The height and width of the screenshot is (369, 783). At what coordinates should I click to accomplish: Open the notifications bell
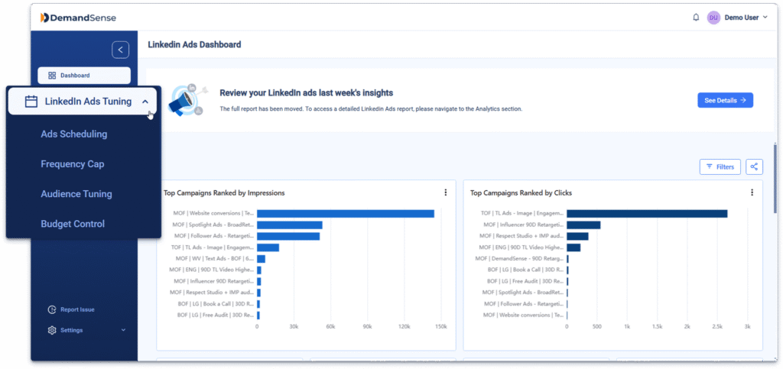tap(696, 18)
